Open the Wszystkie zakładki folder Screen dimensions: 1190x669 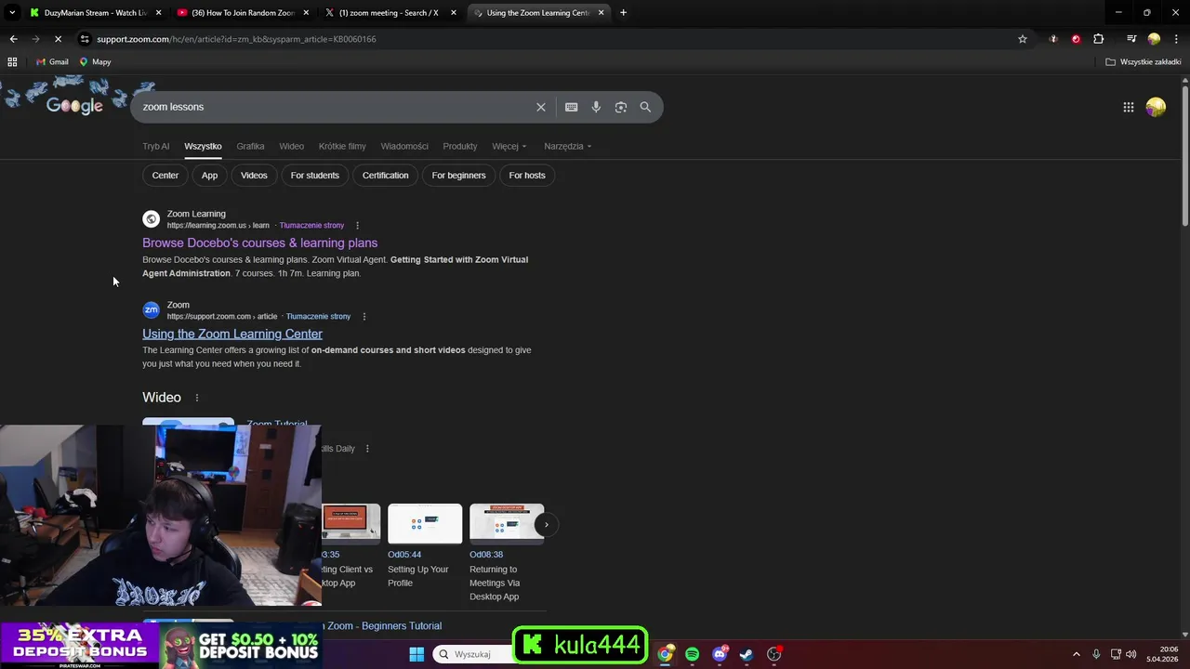click(x=1143, y=62)
